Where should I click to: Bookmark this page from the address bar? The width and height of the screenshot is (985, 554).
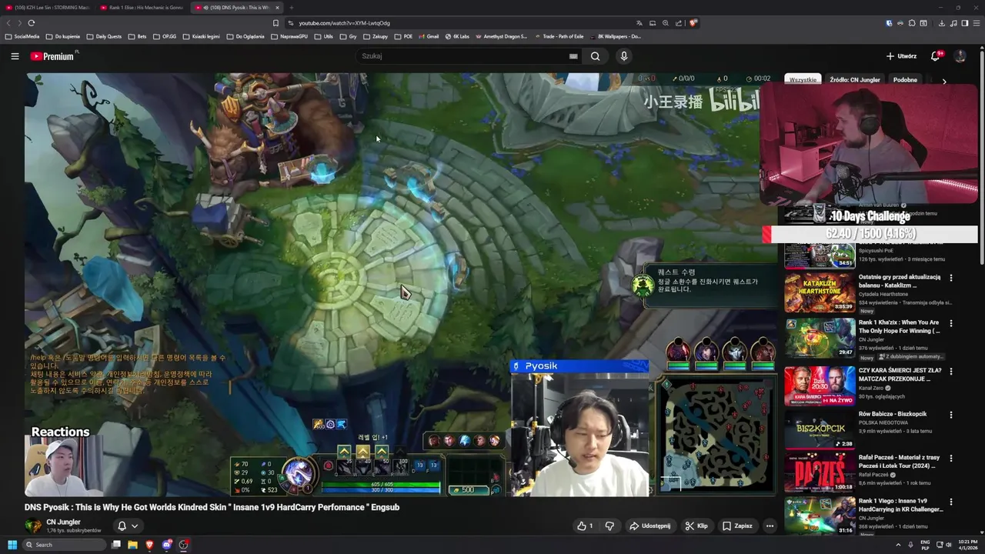point(275,23)
